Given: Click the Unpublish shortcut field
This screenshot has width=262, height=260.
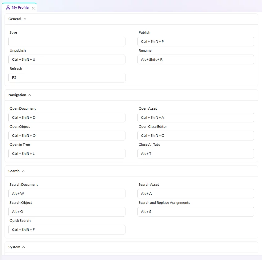Looking at the screenshot, I should click(x=67, y=59).
